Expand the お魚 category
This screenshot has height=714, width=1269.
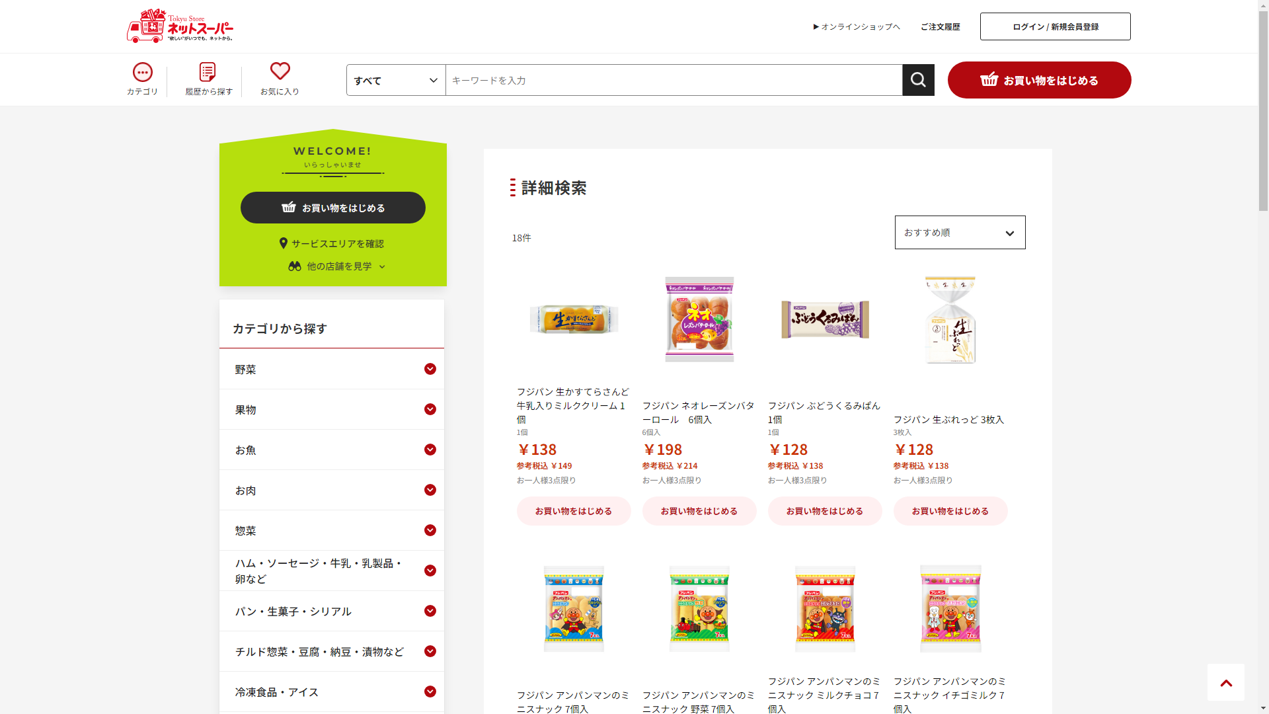(x=332, y=450)
